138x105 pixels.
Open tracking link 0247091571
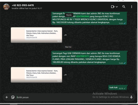coord(83,56)
